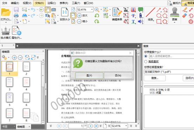Expand more thumbnail toolbar options chevron
The image size is (194, 130).
coord(38,57)
